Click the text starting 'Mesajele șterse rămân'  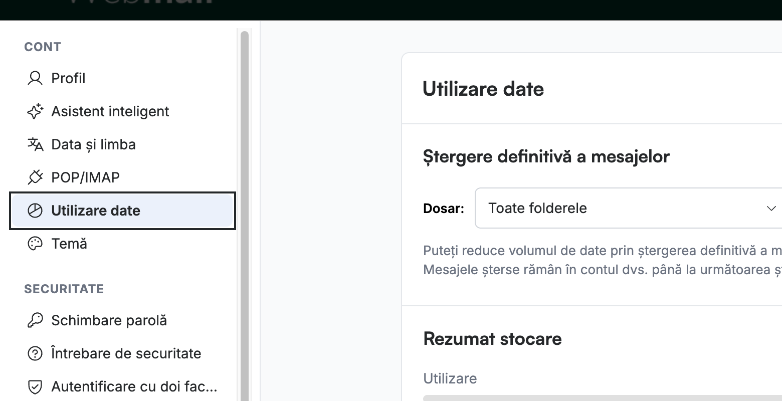click(x=603, y=270)
